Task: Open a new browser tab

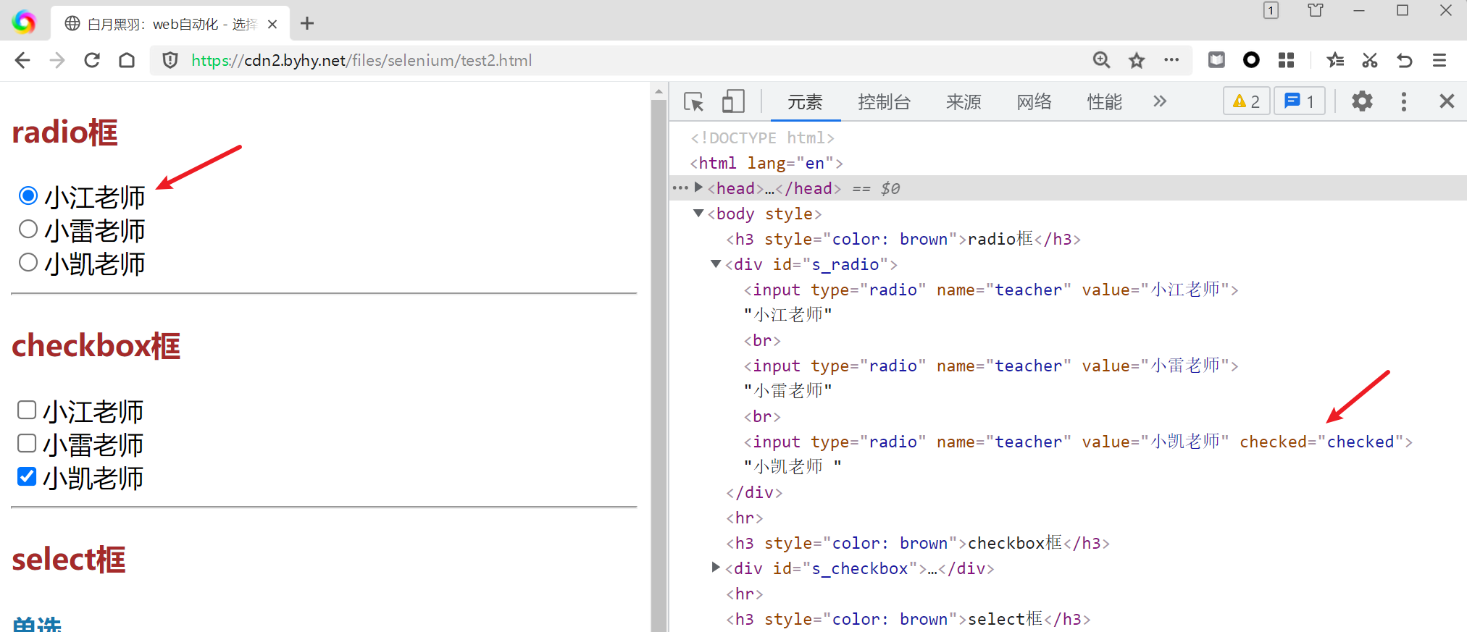Action: coord(307,23)
